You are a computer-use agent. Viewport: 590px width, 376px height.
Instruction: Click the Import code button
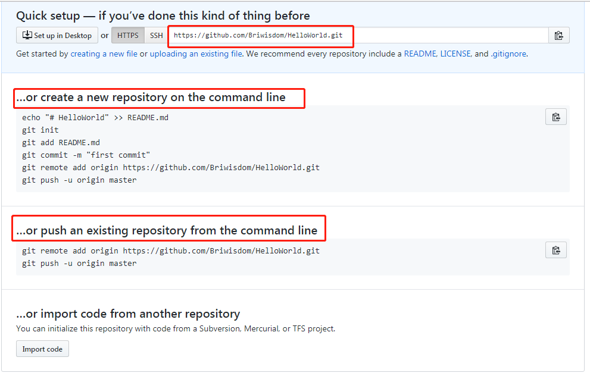tap(42, 349)
